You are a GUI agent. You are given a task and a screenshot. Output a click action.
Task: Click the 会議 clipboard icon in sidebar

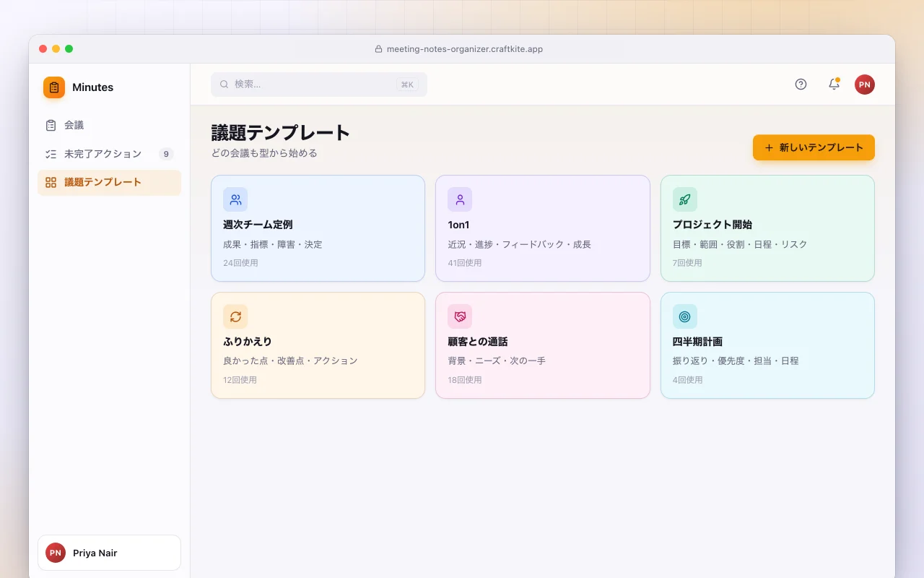pyautogui.click(x=51, y=125)
